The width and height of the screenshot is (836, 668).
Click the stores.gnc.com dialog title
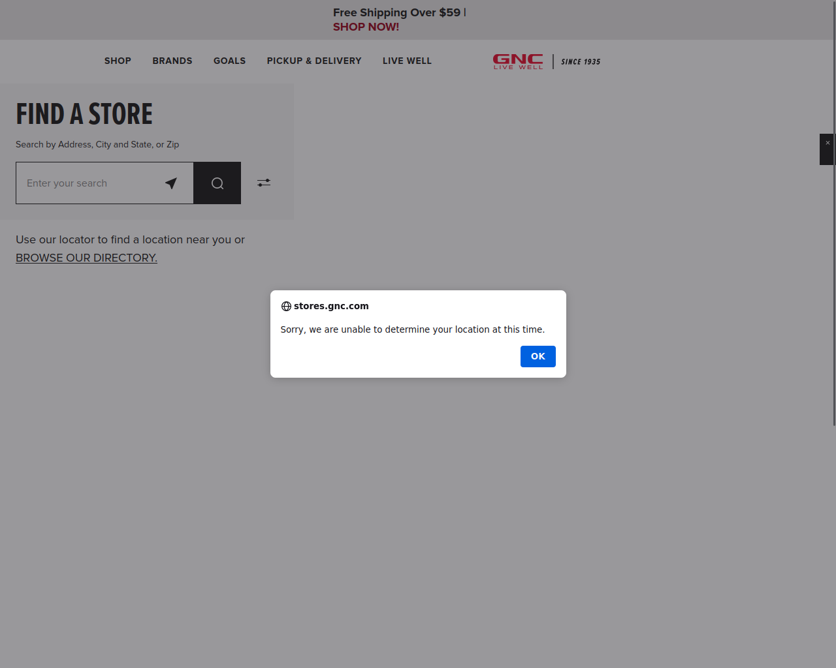point(331,306)
